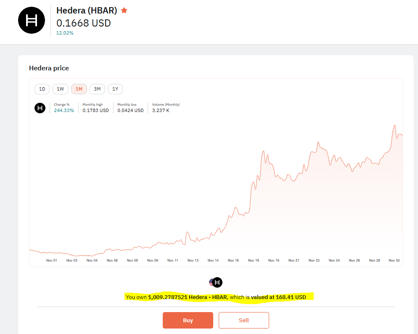Click the 244.33% change percentage
The width and height of the screenshot is (418, 334).
click(x=64, y=110)
